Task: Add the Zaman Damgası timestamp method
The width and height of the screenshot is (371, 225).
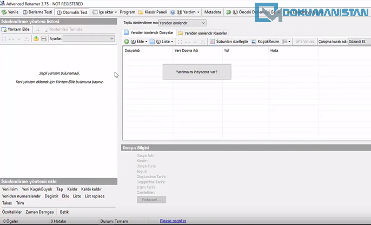Action: point(40,212)
